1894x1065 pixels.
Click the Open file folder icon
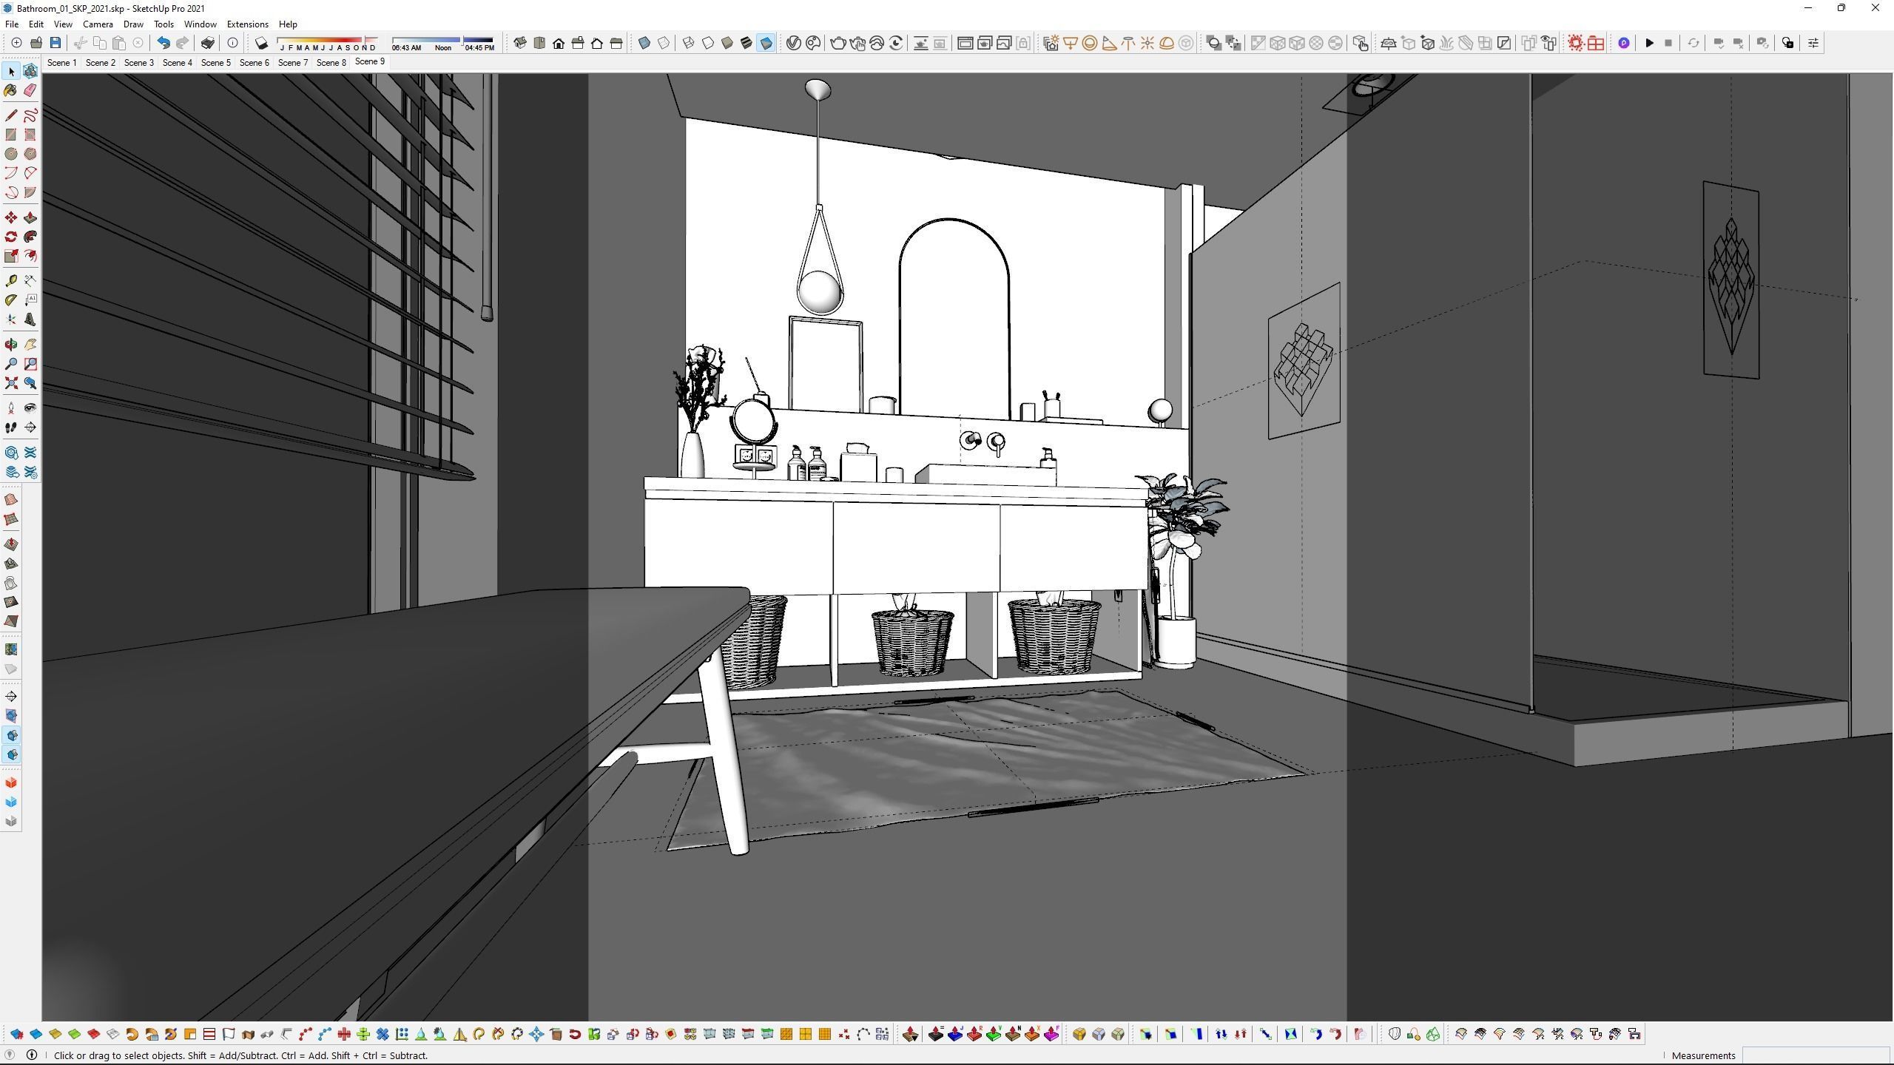(x=36, y=43)
